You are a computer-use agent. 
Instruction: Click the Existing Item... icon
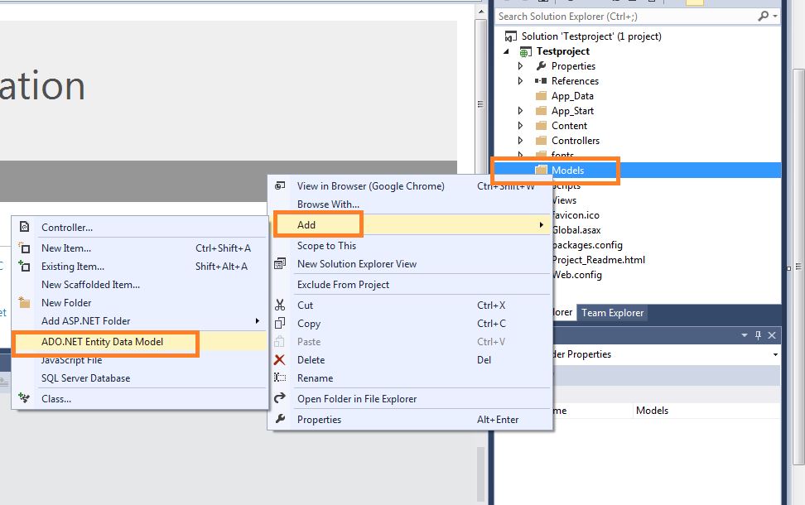coord(24,266)
